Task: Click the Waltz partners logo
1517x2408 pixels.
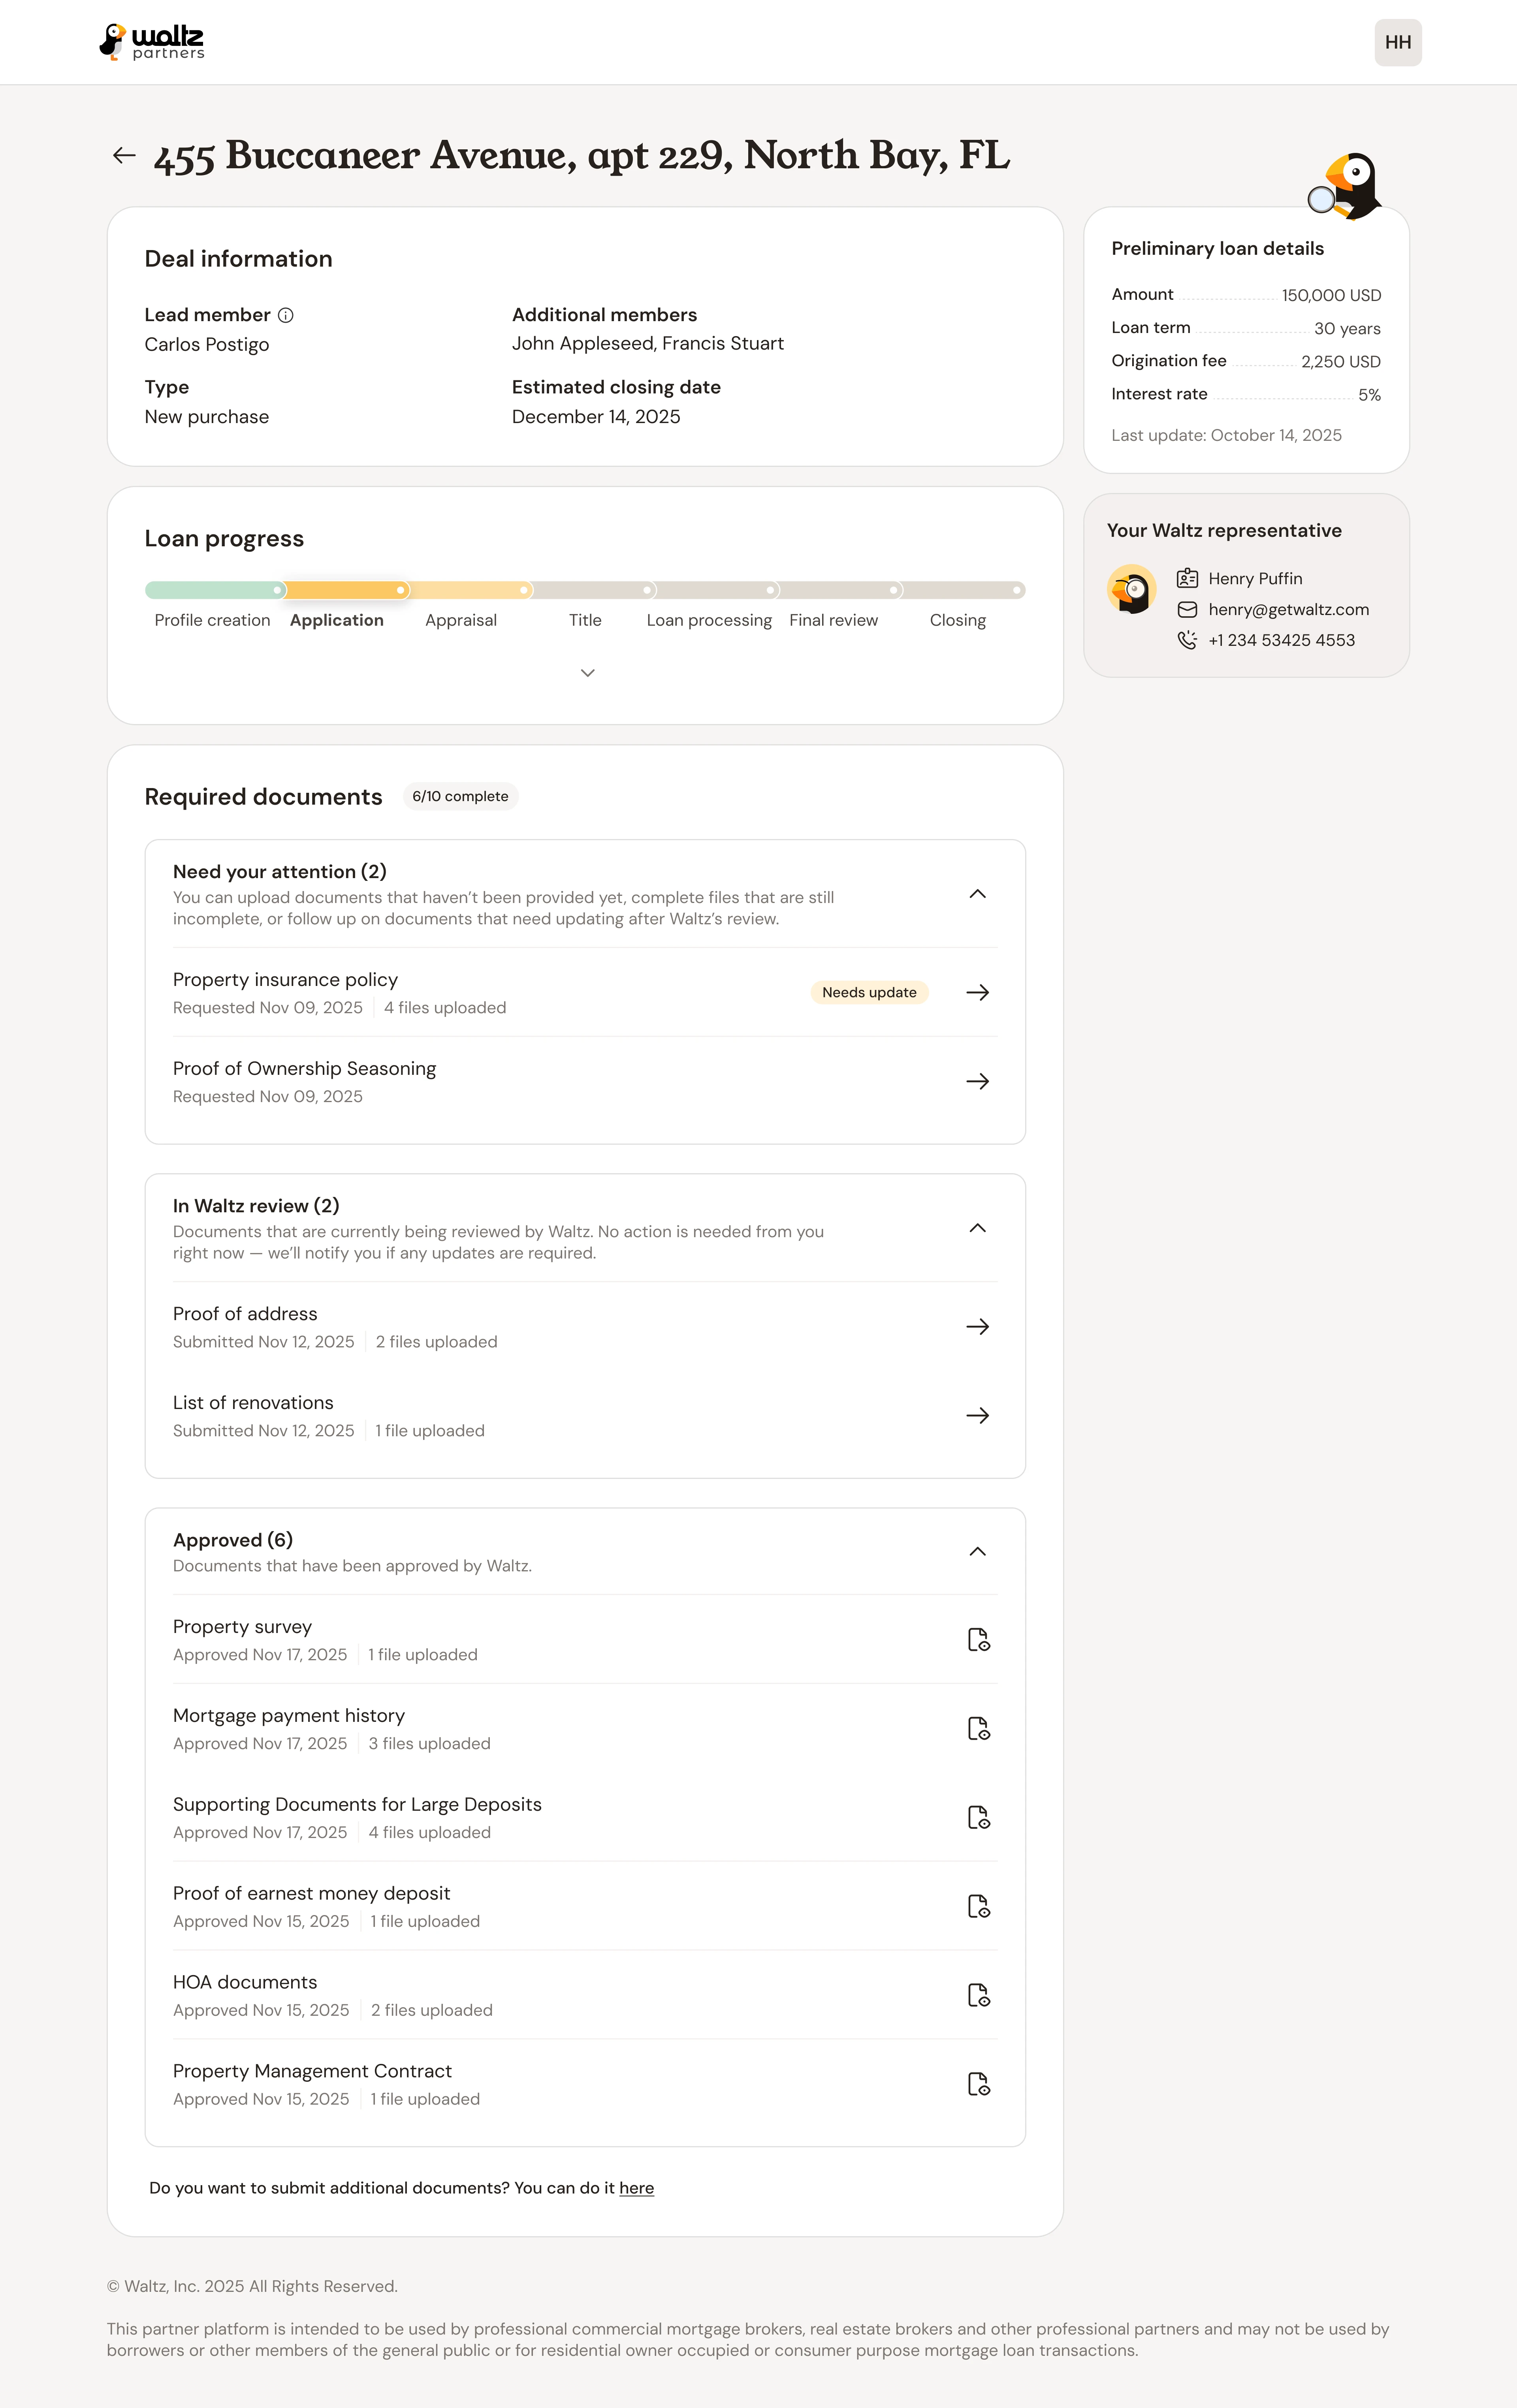Action: [152, 42]
